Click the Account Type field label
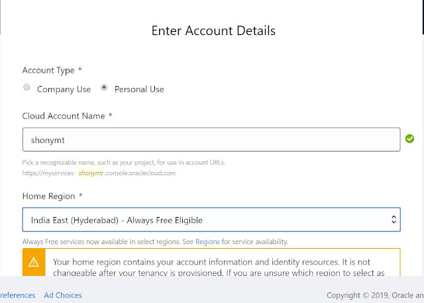This screenshot has width=424, height=303. coord(49,70)
